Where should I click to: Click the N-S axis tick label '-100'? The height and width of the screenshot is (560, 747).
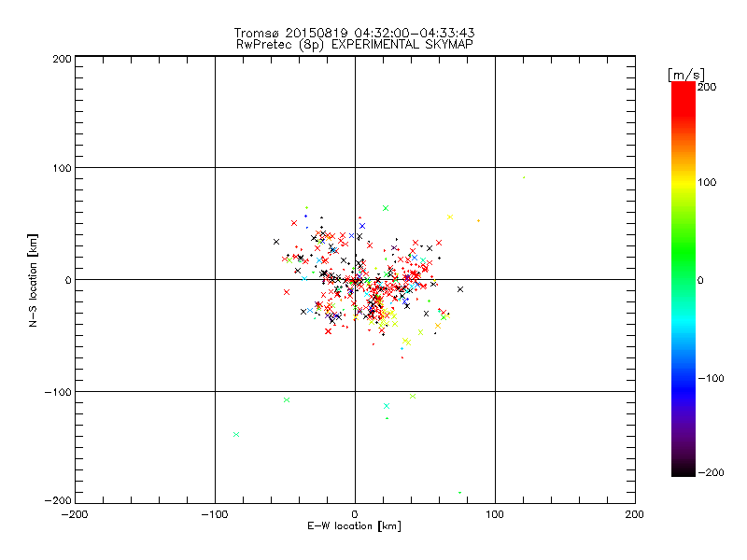(58, 392)
